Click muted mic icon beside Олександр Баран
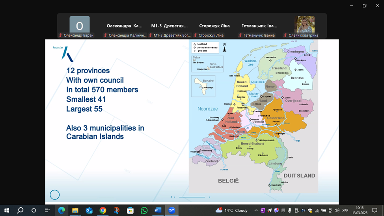This screenshot has width=384, height=216. (60, 35)
